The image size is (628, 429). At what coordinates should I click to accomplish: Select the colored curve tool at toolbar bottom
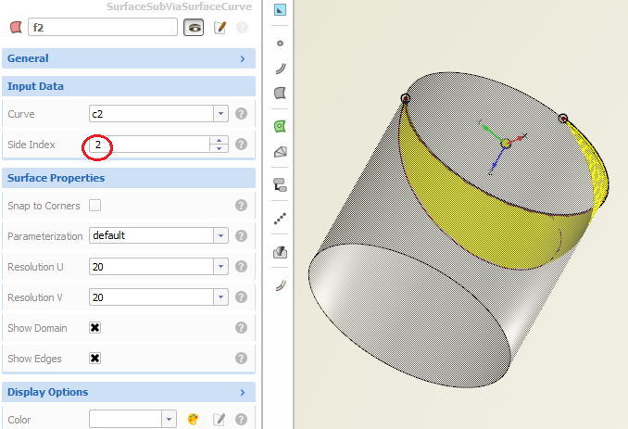[x=281, y=285]
